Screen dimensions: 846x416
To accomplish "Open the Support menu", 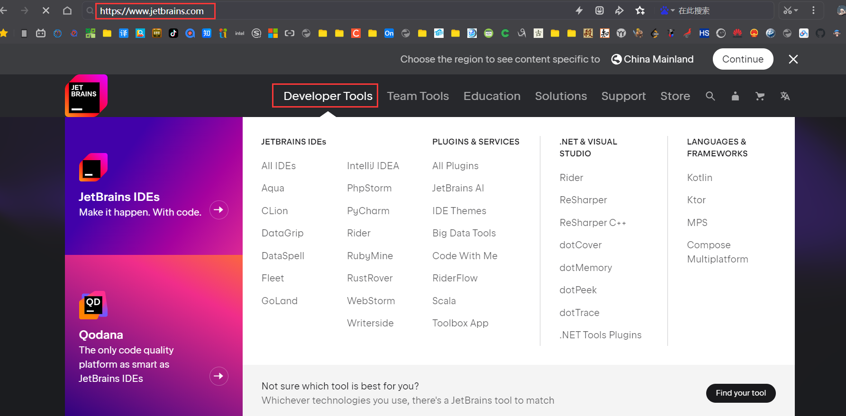I will [x=623, y=96].
